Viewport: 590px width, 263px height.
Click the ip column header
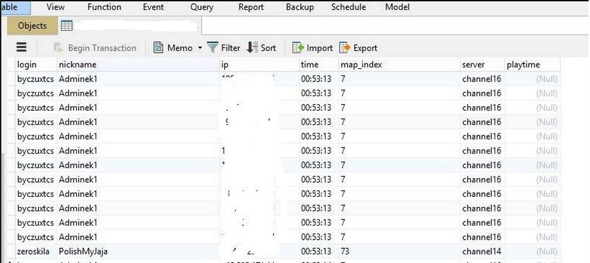[259, 65]
